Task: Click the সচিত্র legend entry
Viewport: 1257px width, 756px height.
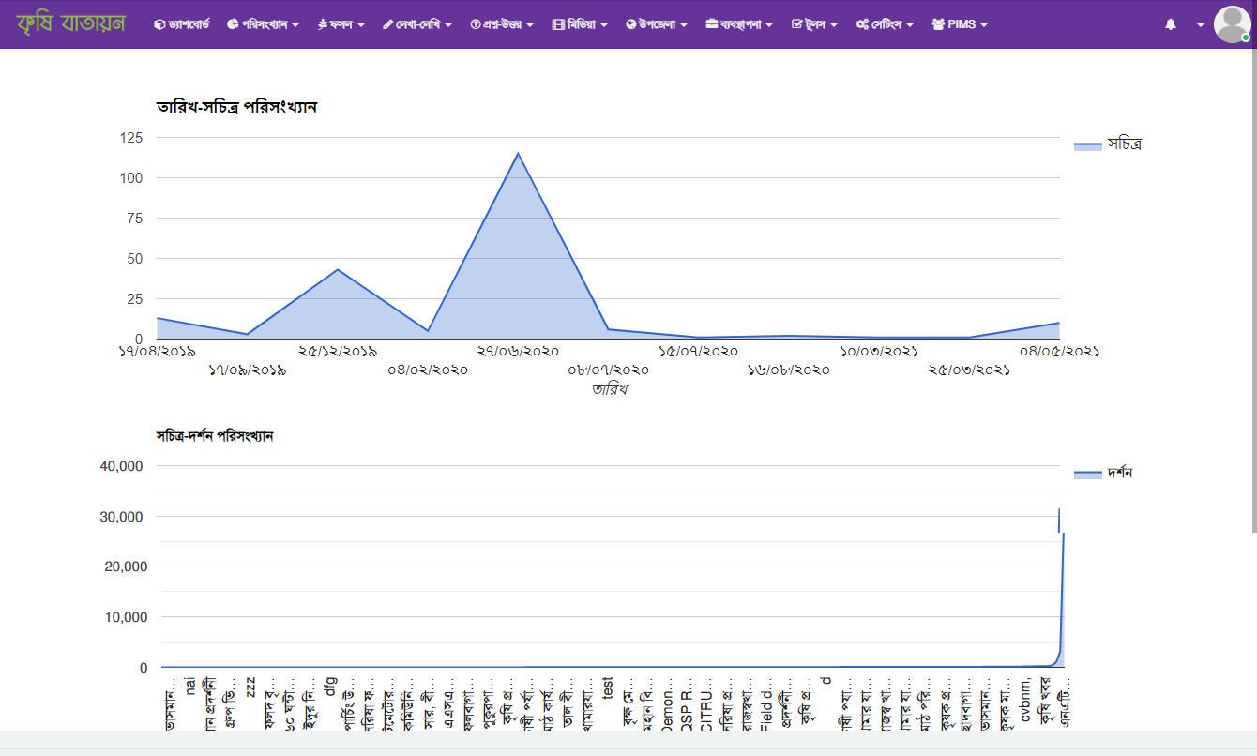Action: click(1108, 144)
